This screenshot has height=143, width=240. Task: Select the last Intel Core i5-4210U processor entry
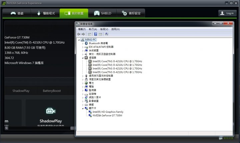tap(117, 72)
